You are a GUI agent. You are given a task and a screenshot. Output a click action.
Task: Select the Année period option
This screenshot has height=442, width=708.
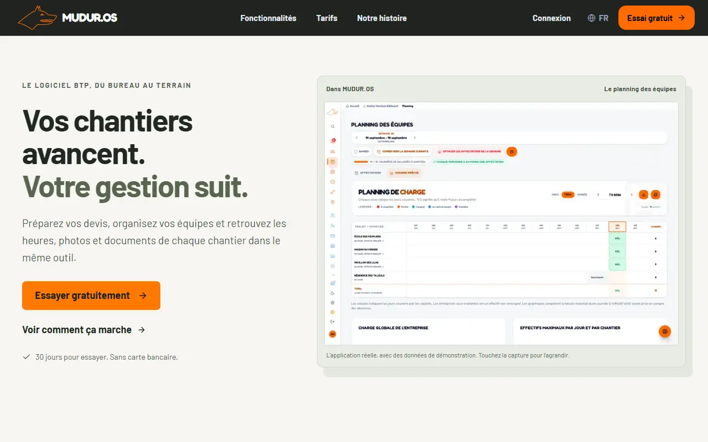click(x=582, y=194)
